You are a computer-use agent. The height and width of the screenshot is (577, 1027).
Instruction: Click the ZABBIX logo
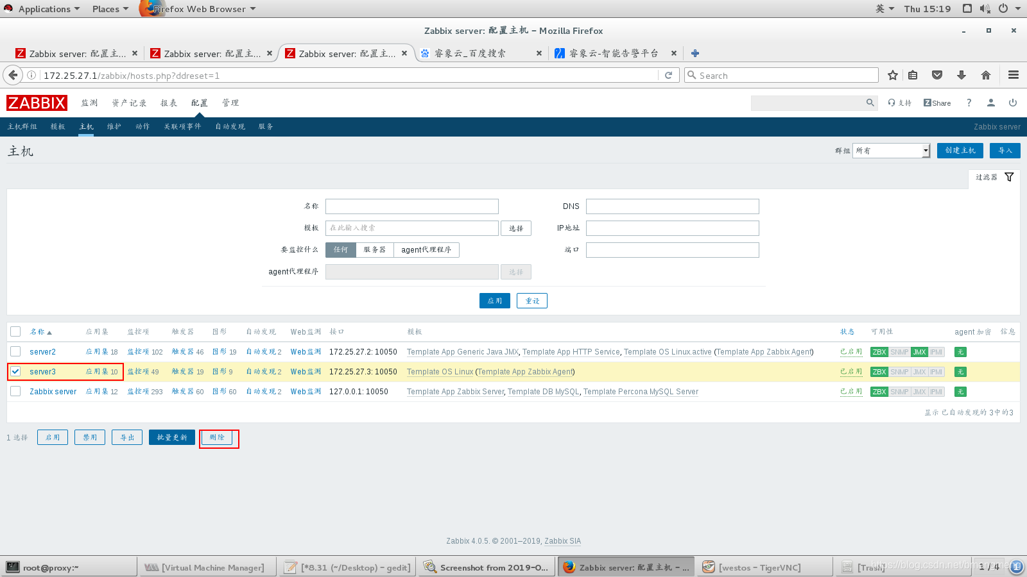[x=37, y=103]
